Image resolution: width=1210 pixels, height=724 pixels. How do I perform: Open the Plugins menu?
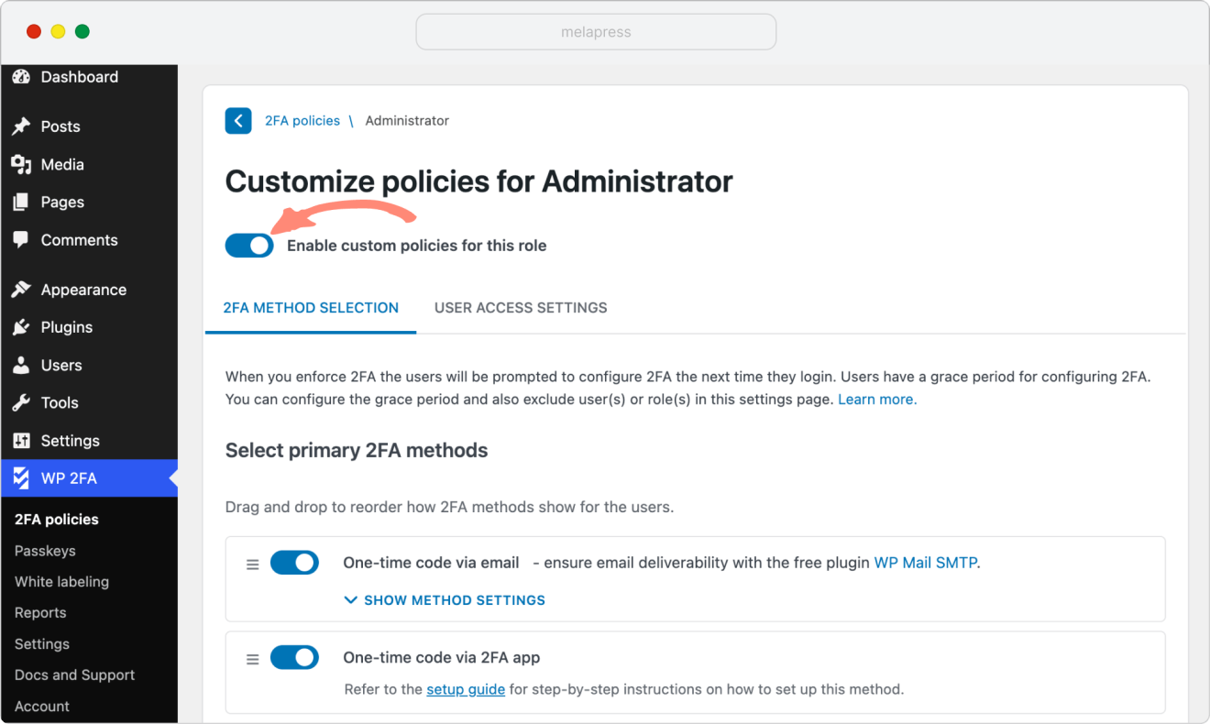pos(67,327)
